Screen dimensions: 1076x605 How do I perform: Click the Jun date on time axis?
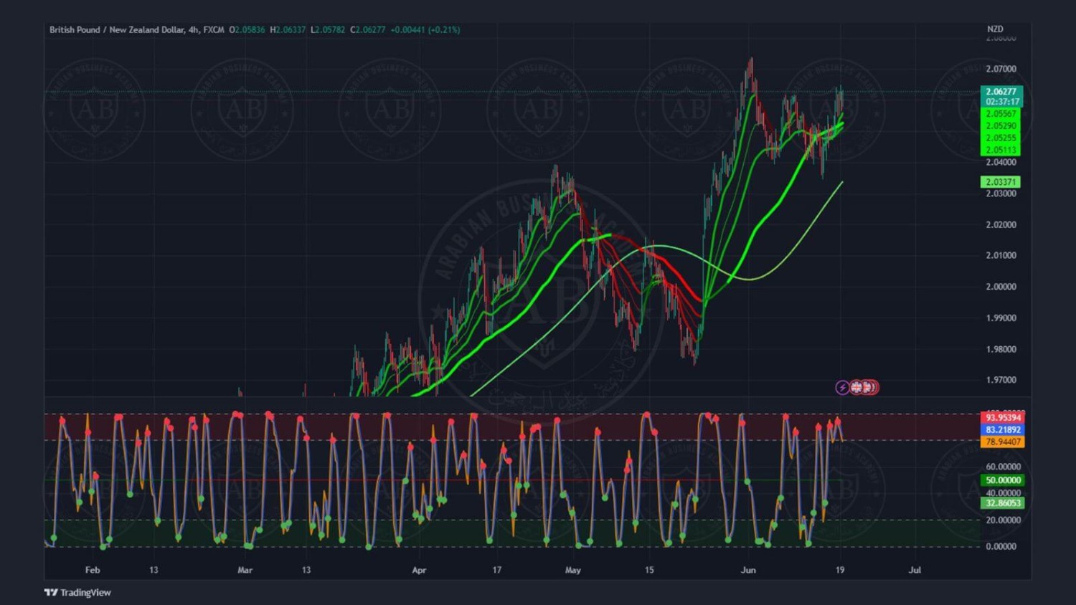click(x=748, y=571)
